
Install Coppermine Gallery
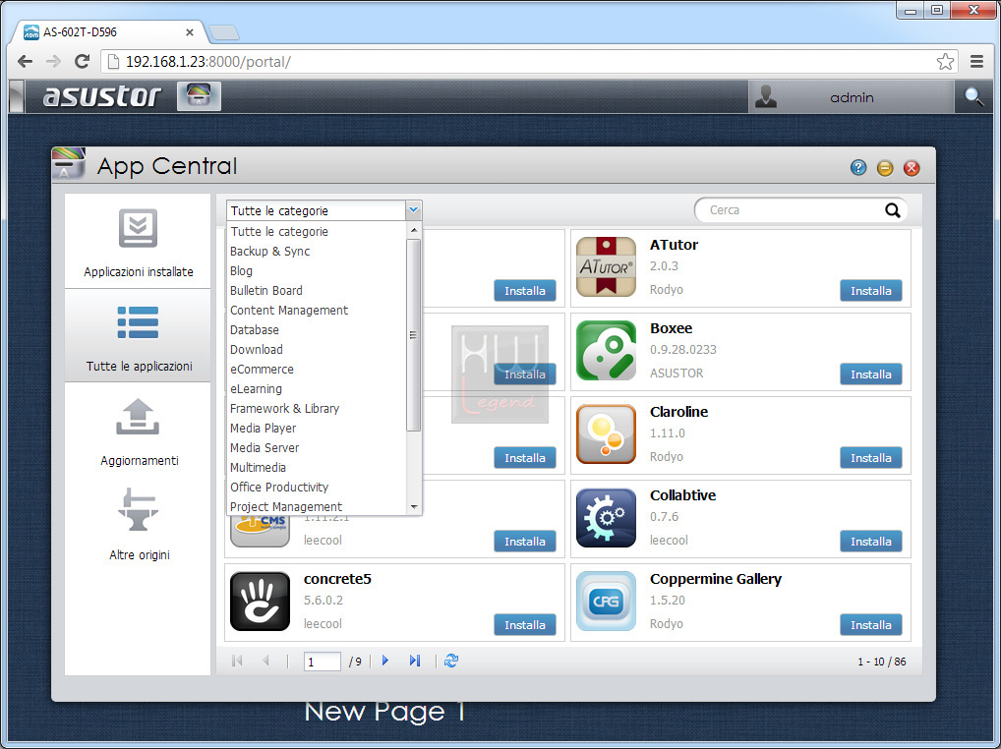click(871, 625)
